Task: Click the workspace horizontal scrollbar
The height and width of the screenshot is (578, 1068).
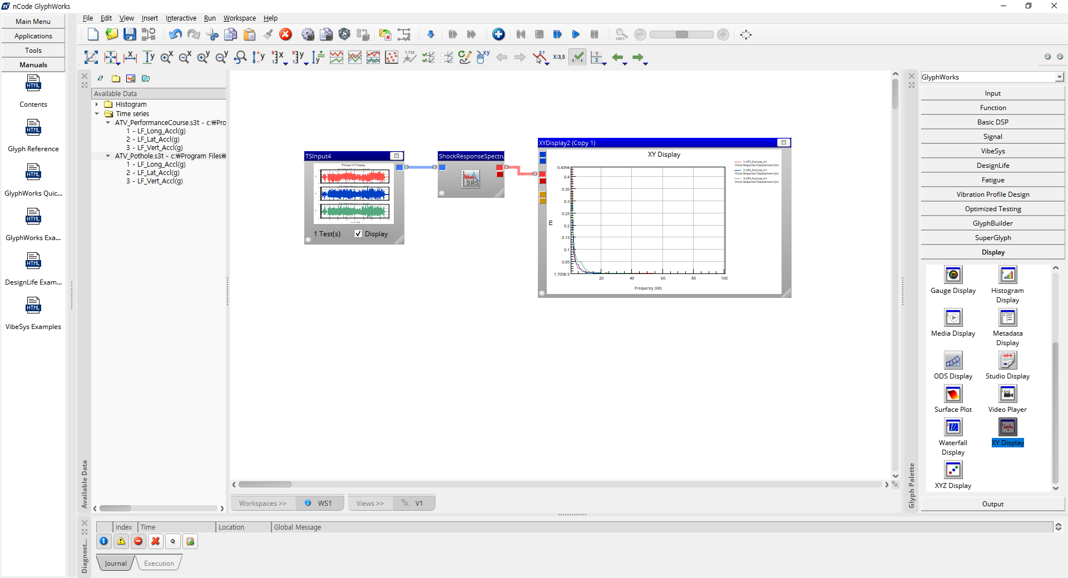Action: click(x=265, y=485)
